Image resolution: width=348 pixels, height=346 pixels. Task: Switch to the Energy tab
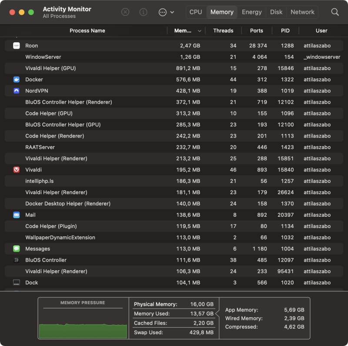[x=252, y=12]
